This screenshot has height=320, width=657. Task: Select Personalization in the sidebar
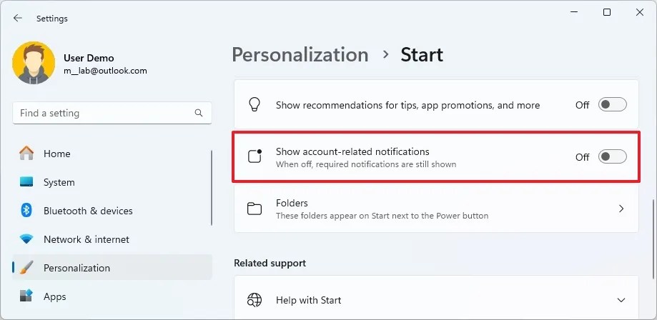coord(112,268)
